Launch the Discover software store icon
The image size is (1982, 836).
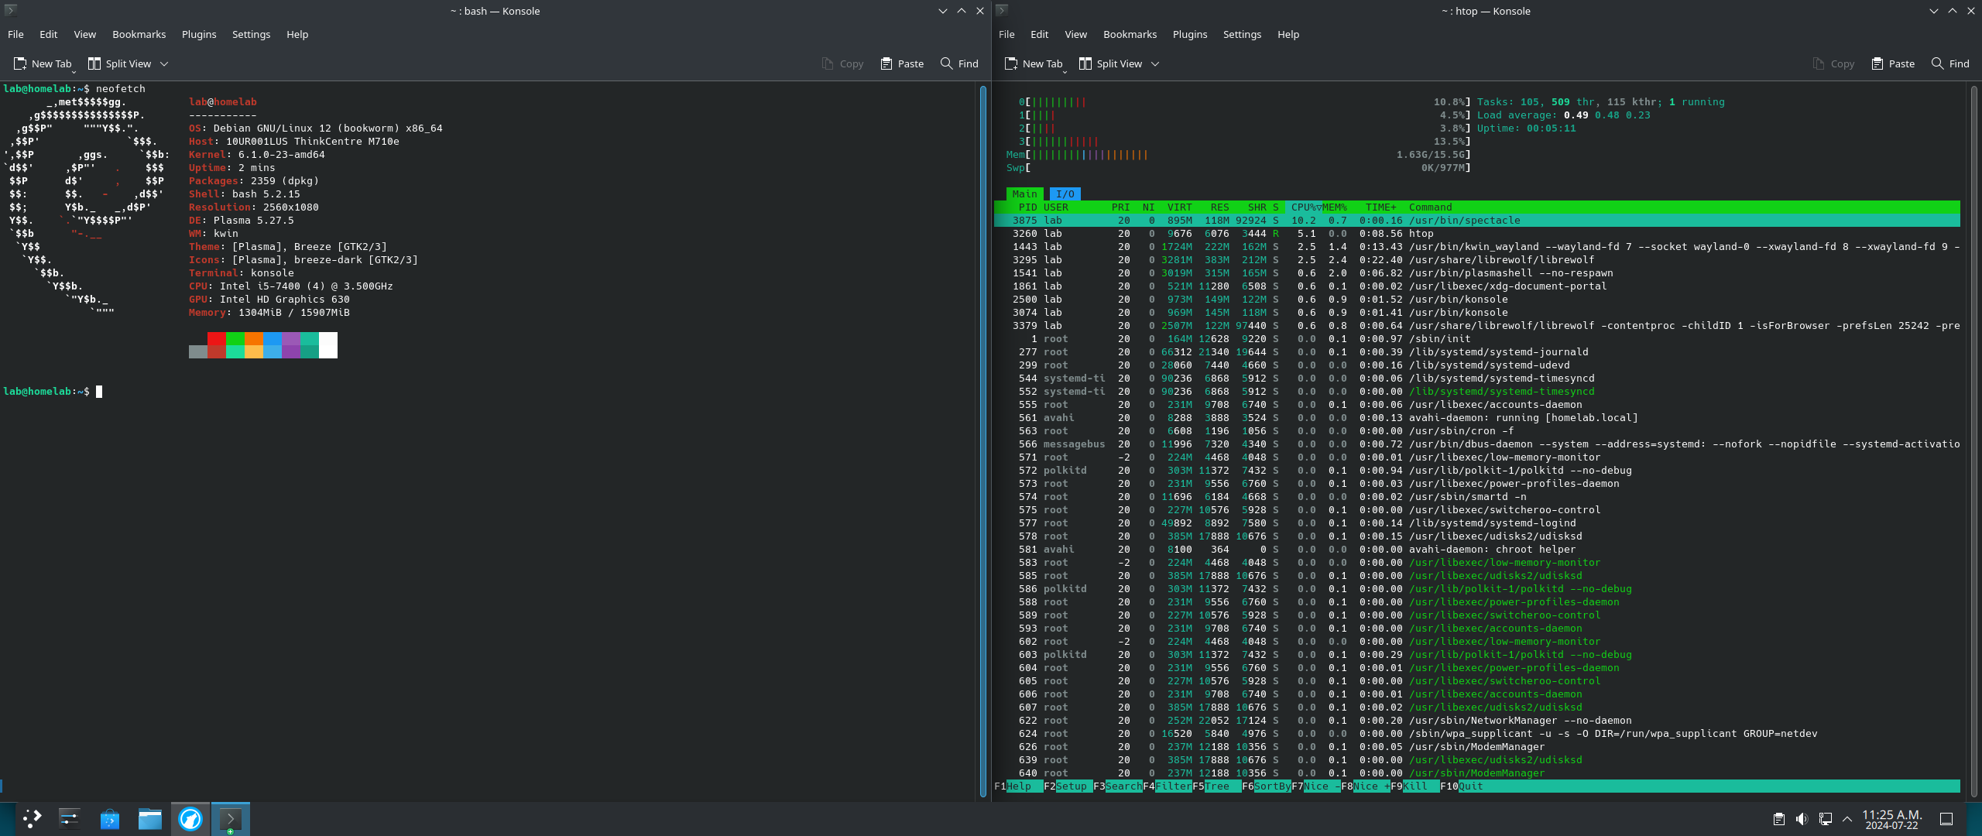pyautogui.click(x=110, y=818)
